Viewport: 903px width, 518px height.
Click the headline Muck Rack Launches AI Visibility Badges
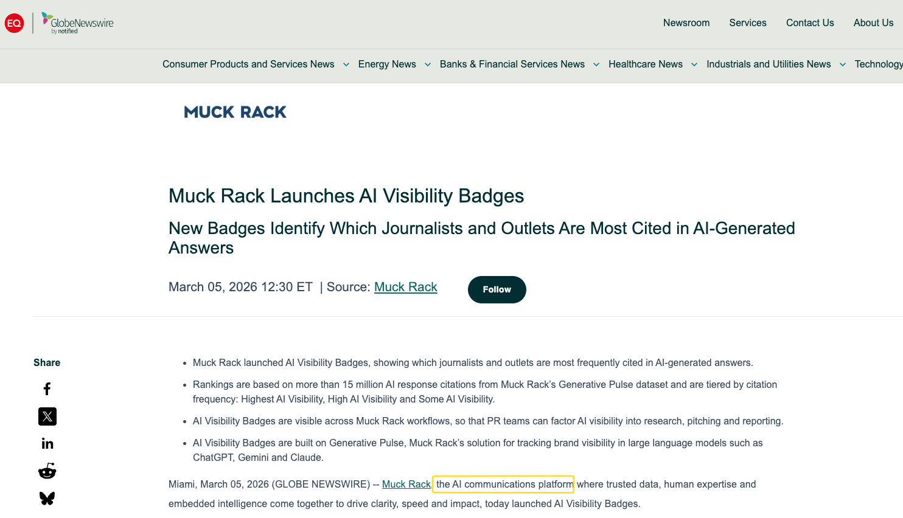click(346, 196)
